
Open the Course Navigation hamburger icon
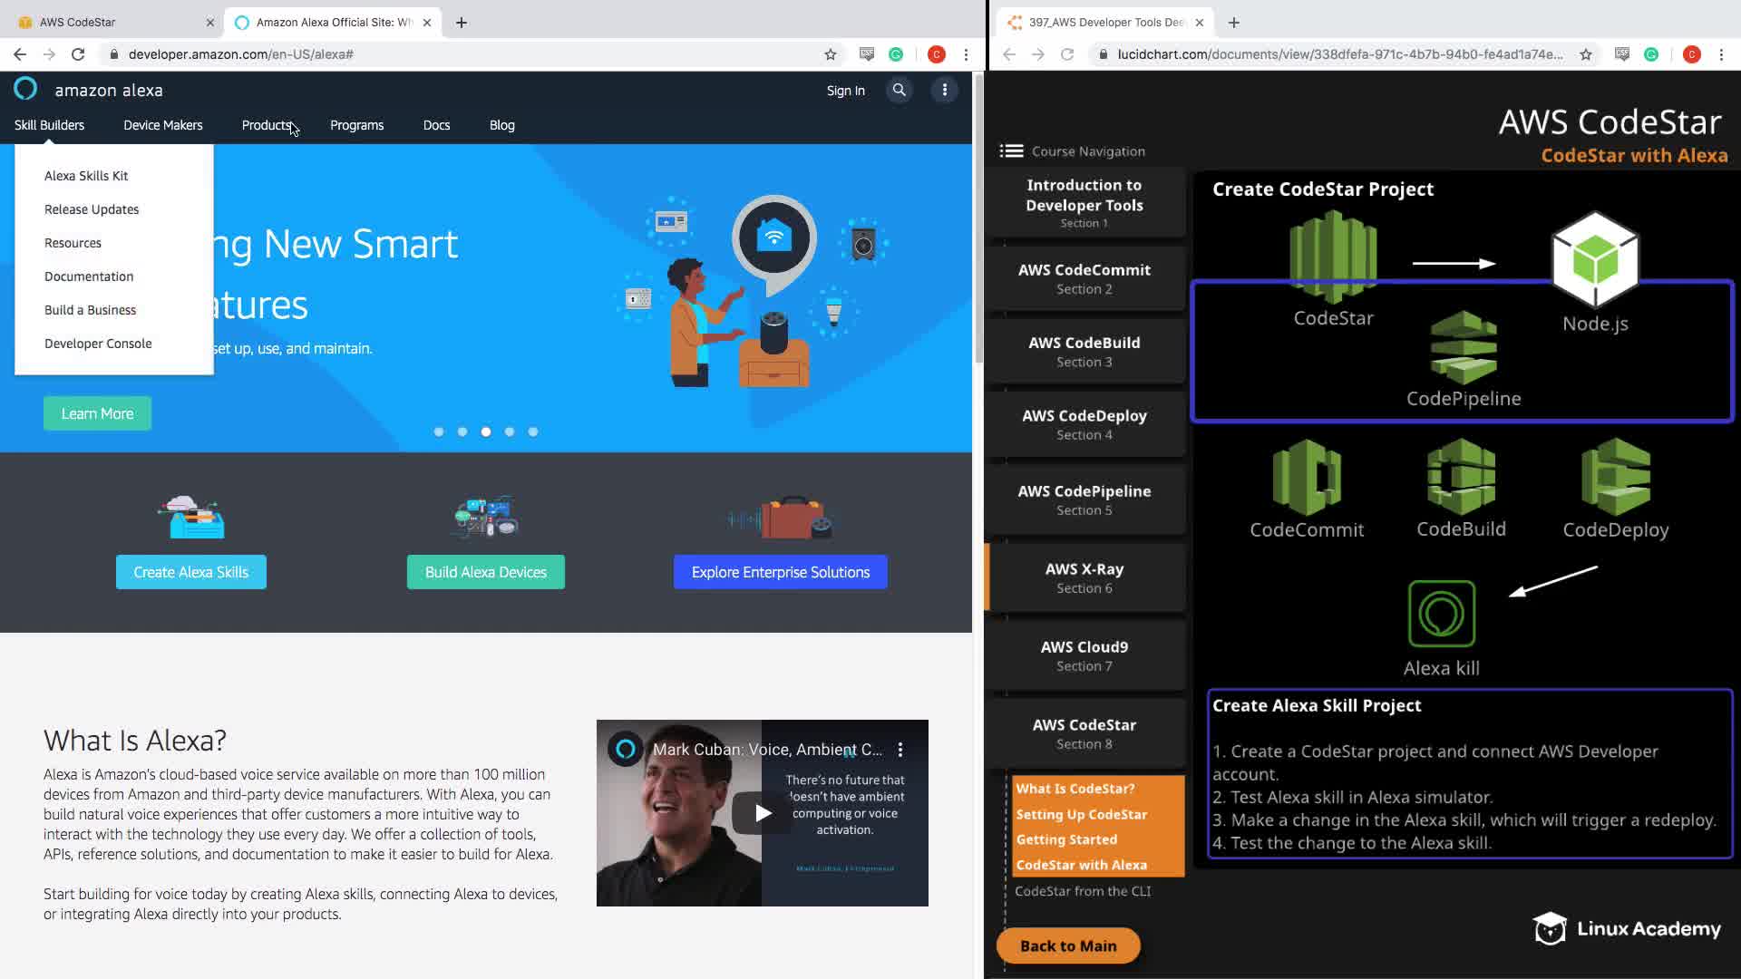pos(1011,151)
